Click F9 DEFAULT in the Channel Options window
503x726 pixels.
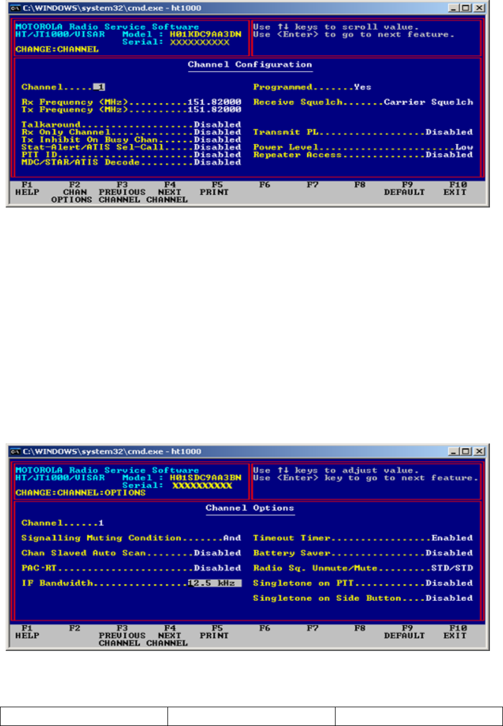pyautogui.click(x=404, y=632)
